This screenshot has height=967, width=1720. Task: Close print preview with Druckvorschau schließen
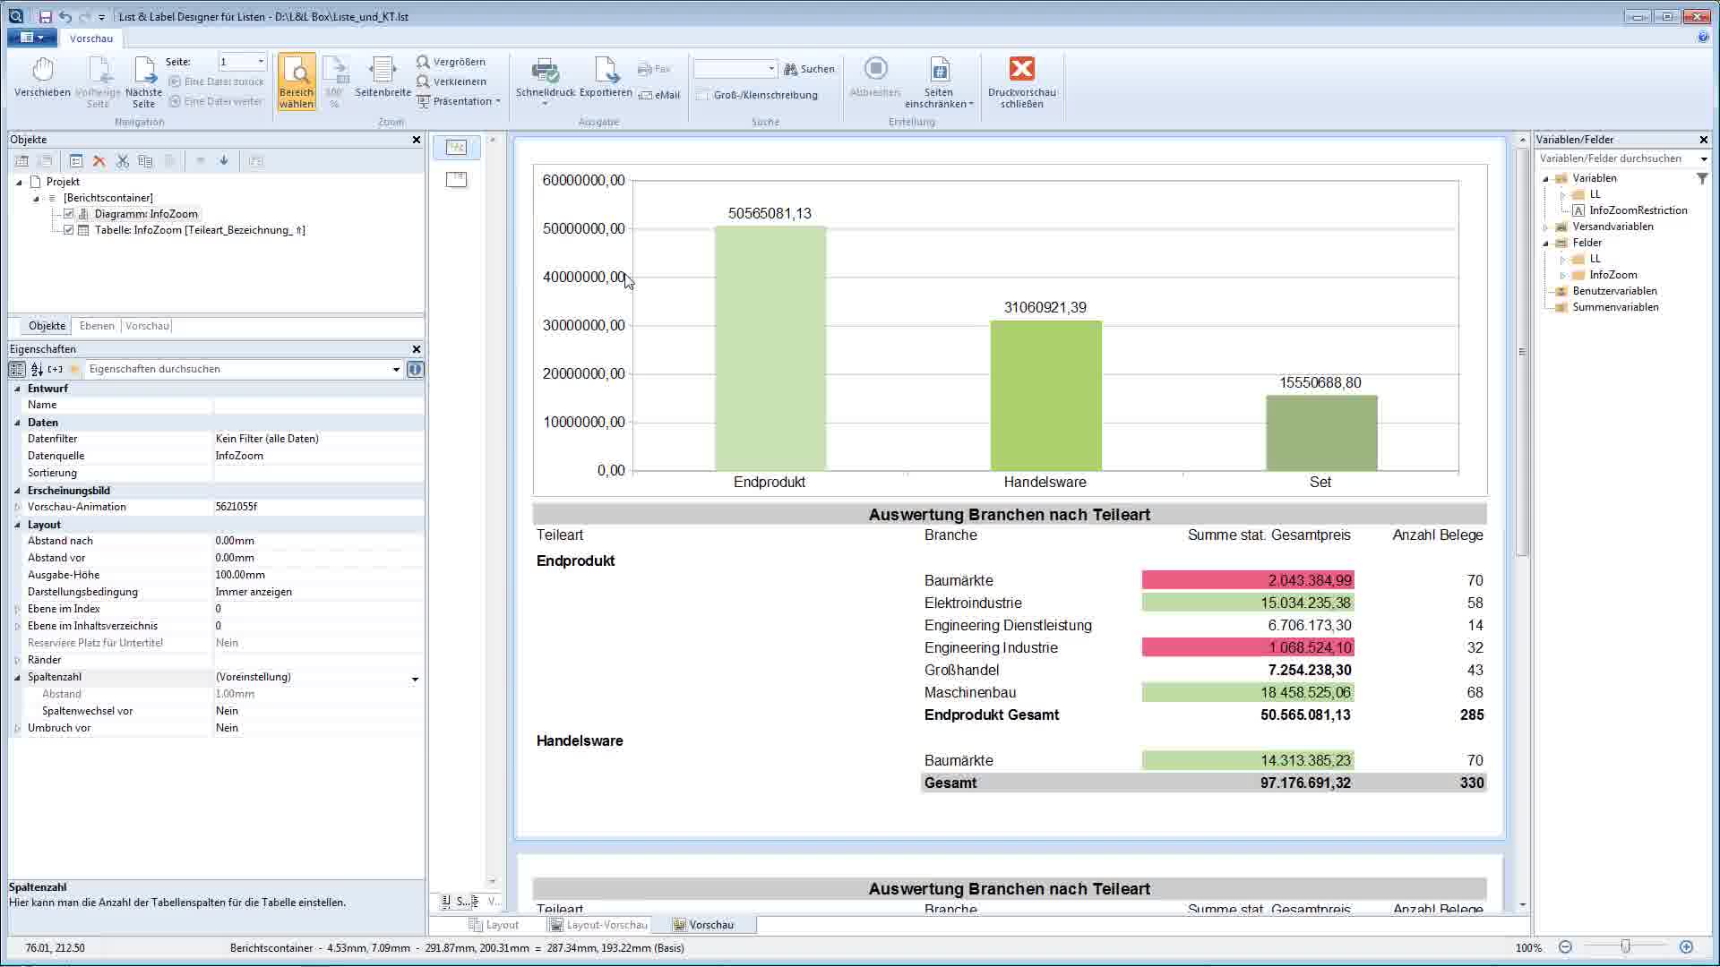coord(1022,82)
